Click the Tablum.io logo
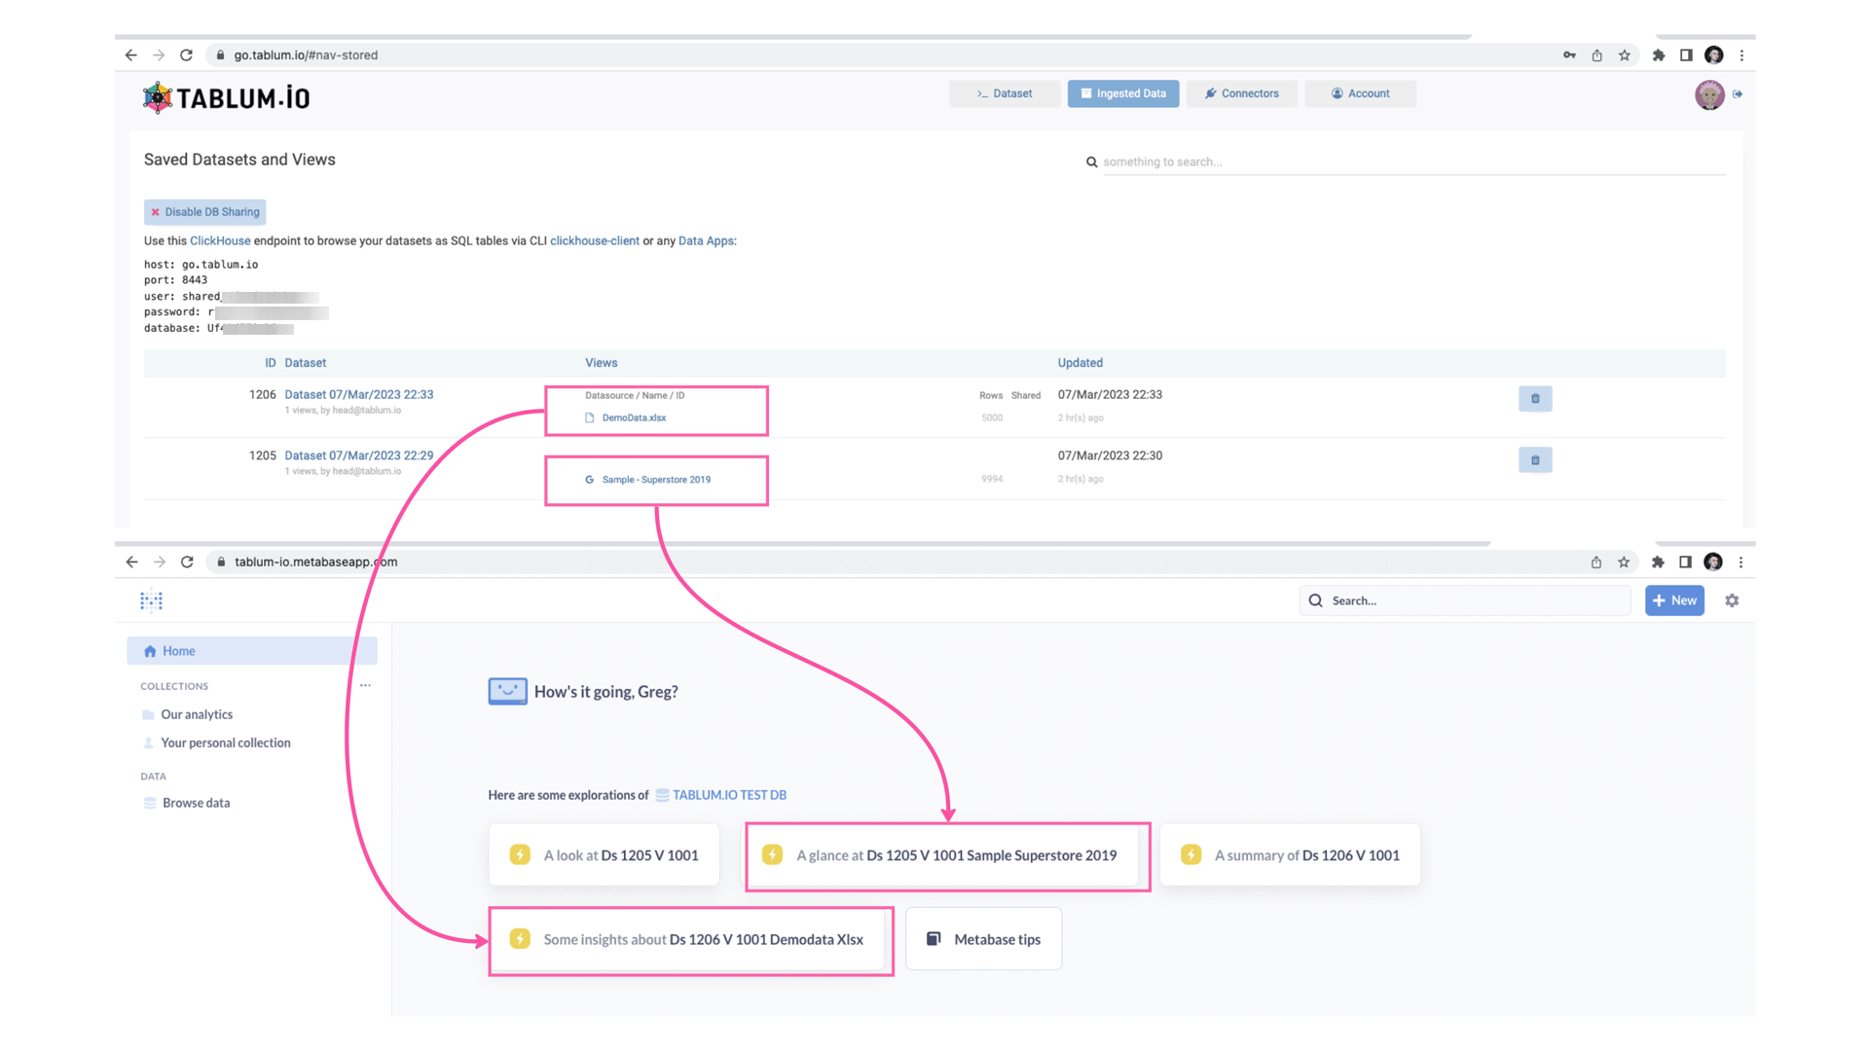Image resolution: width=1869 pixels, height=1051 pixels. 226,97
